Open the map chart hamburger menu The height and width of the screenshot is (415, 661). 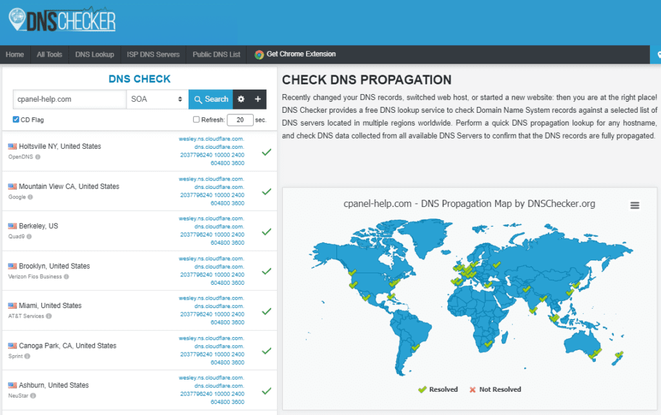(x=635, y=206)
